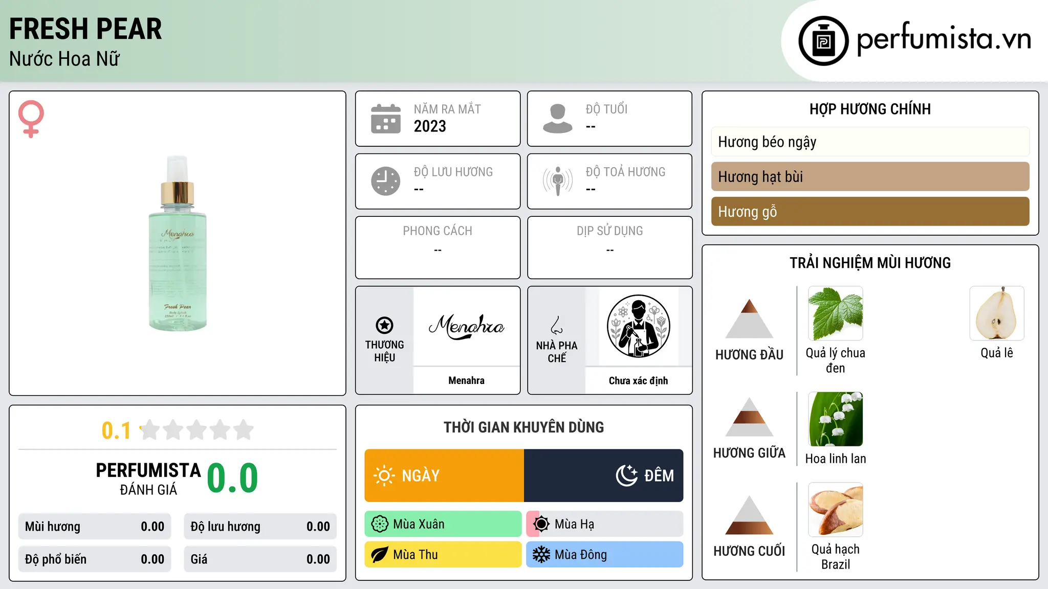
Task: Click the pink female gender symbol
Action: pos(31,119)
